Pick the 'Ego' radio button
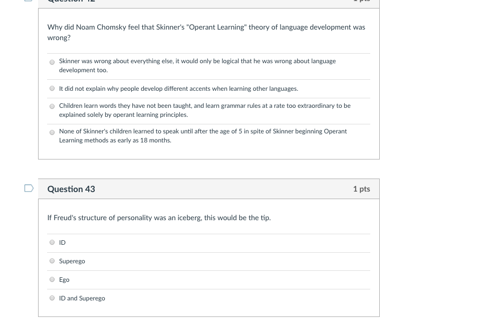The width and height of the screenshot is (494, 326). pos(52,280)
